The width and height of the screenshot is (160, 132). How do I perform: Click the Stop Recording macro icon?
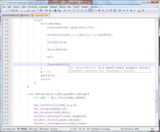point(103,10)
